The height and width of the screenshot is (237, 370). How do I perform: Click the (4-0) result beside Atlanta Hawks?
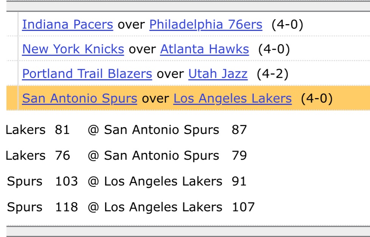[274, 49]
